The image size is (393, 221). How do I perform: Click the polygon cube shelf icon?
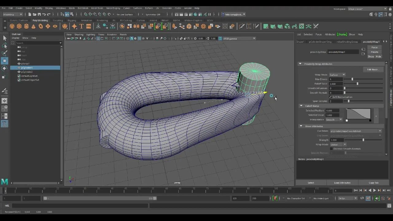[x=19, y=26]
